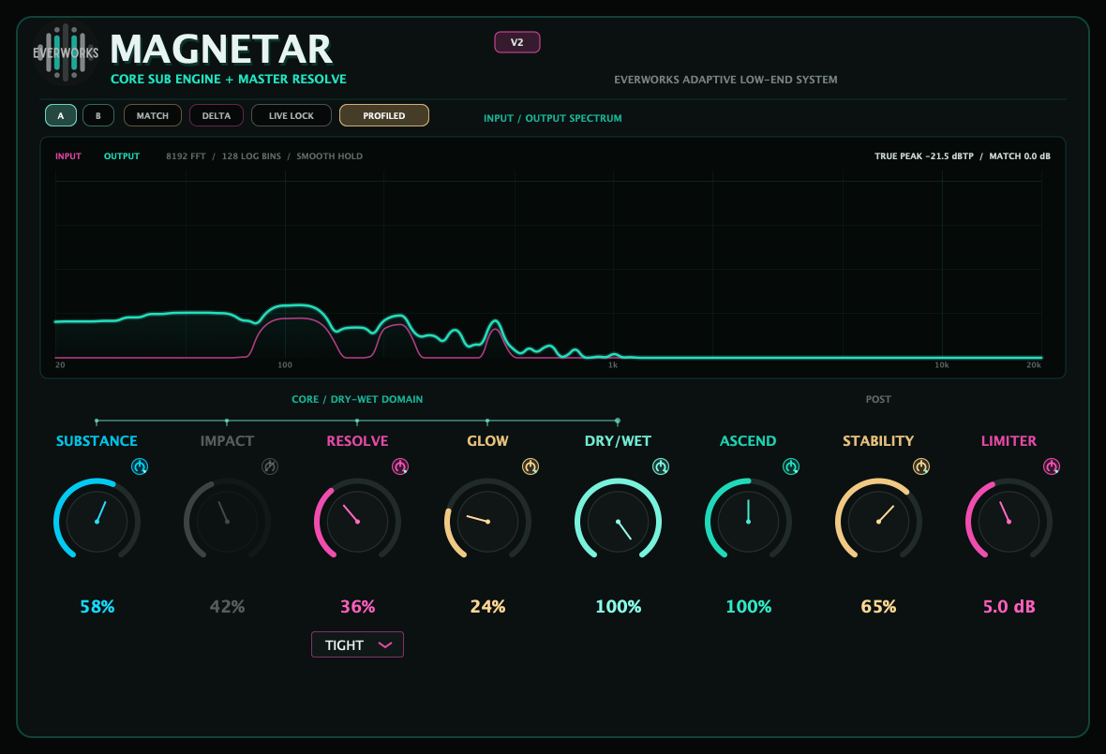
Task: Click the RESOLVE label
Action: coord(358,441)
